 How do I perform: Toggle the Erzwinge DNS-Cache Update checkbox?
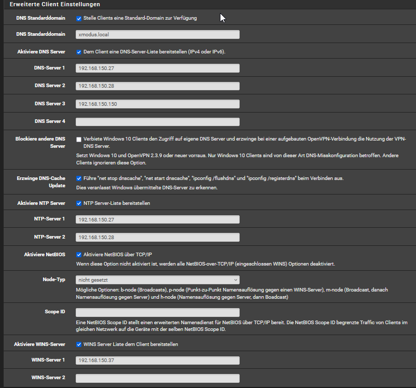[x=79, y=178]
